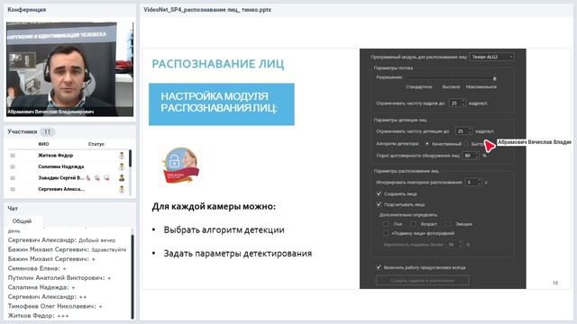Select participant row Завадин Сергей В...

click(x=69, y=178)
